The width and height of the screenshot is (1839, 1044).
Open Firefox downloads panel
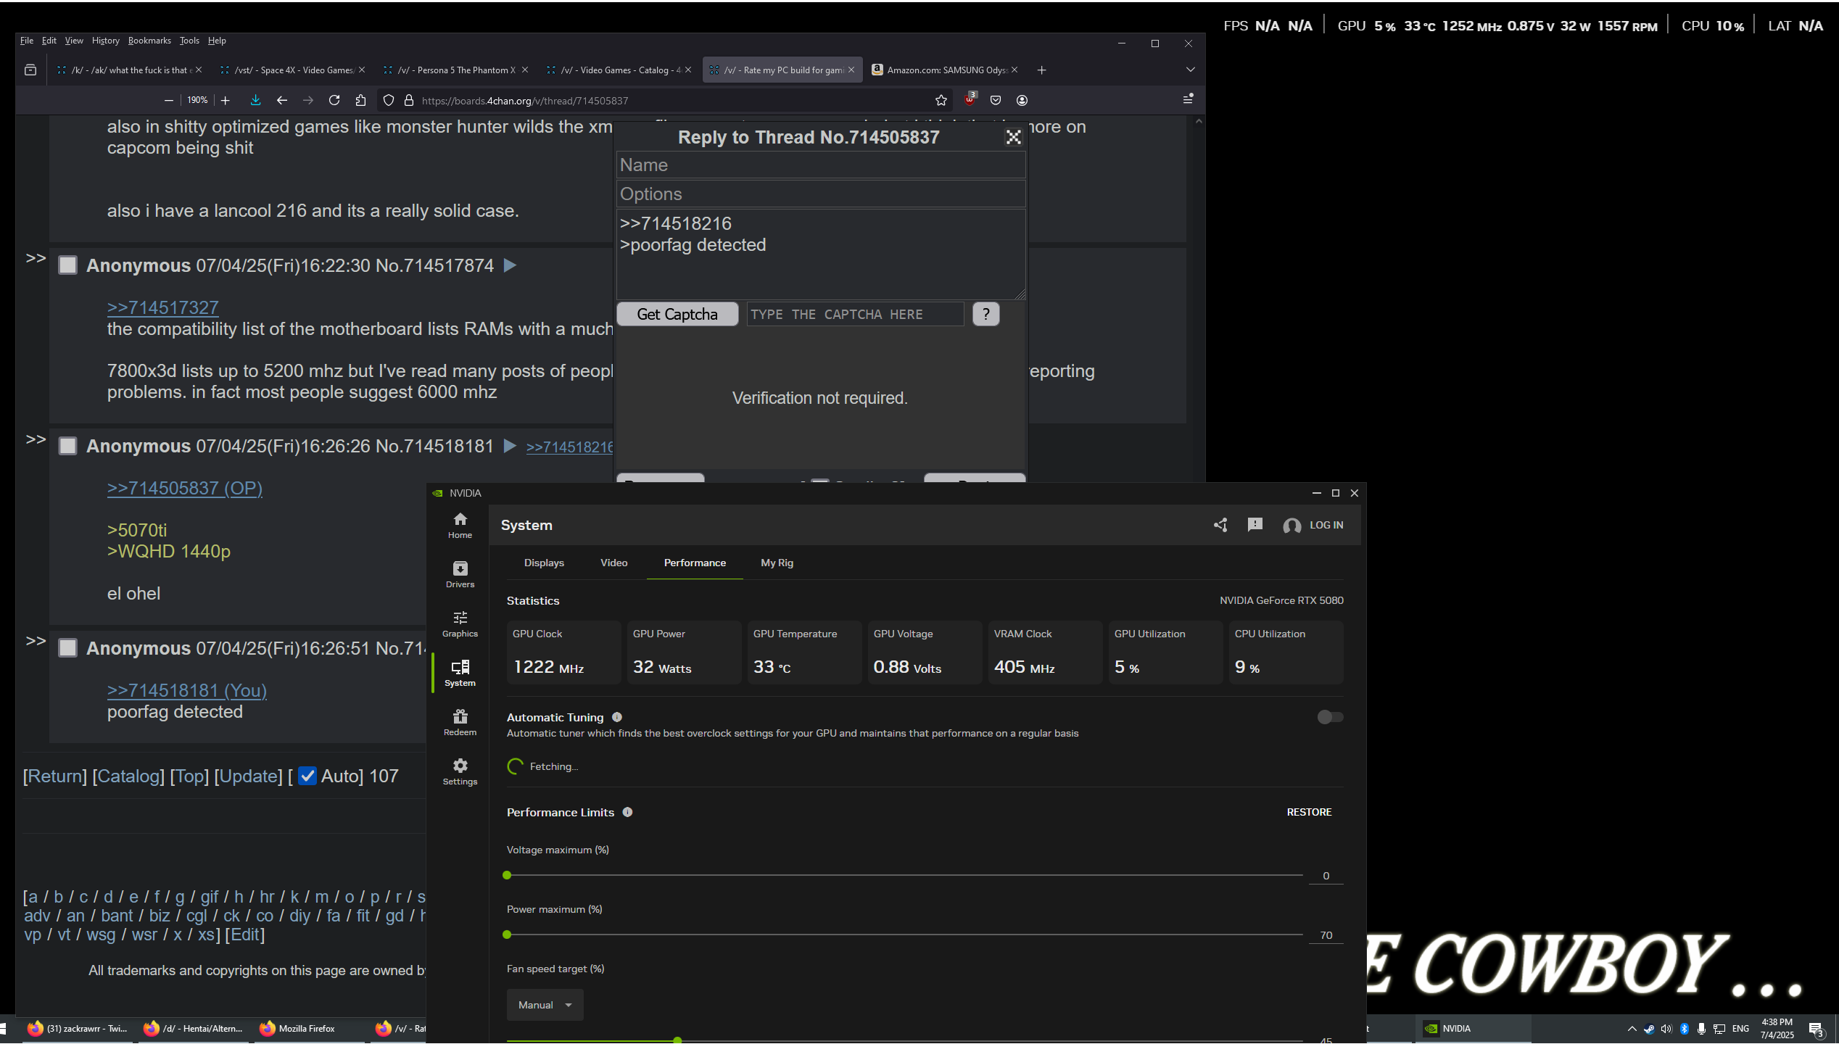coord(255,100)
